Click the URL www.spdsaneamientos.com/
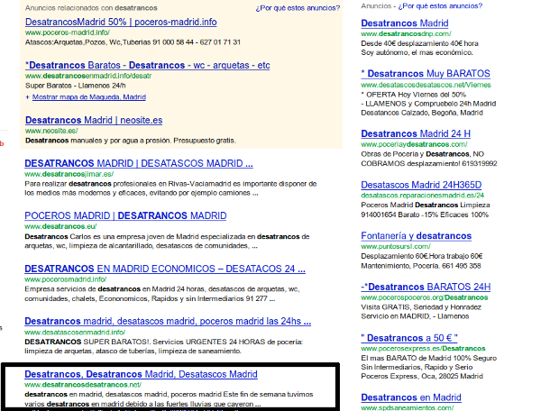The image size is (541, 411). pos(408,408)
